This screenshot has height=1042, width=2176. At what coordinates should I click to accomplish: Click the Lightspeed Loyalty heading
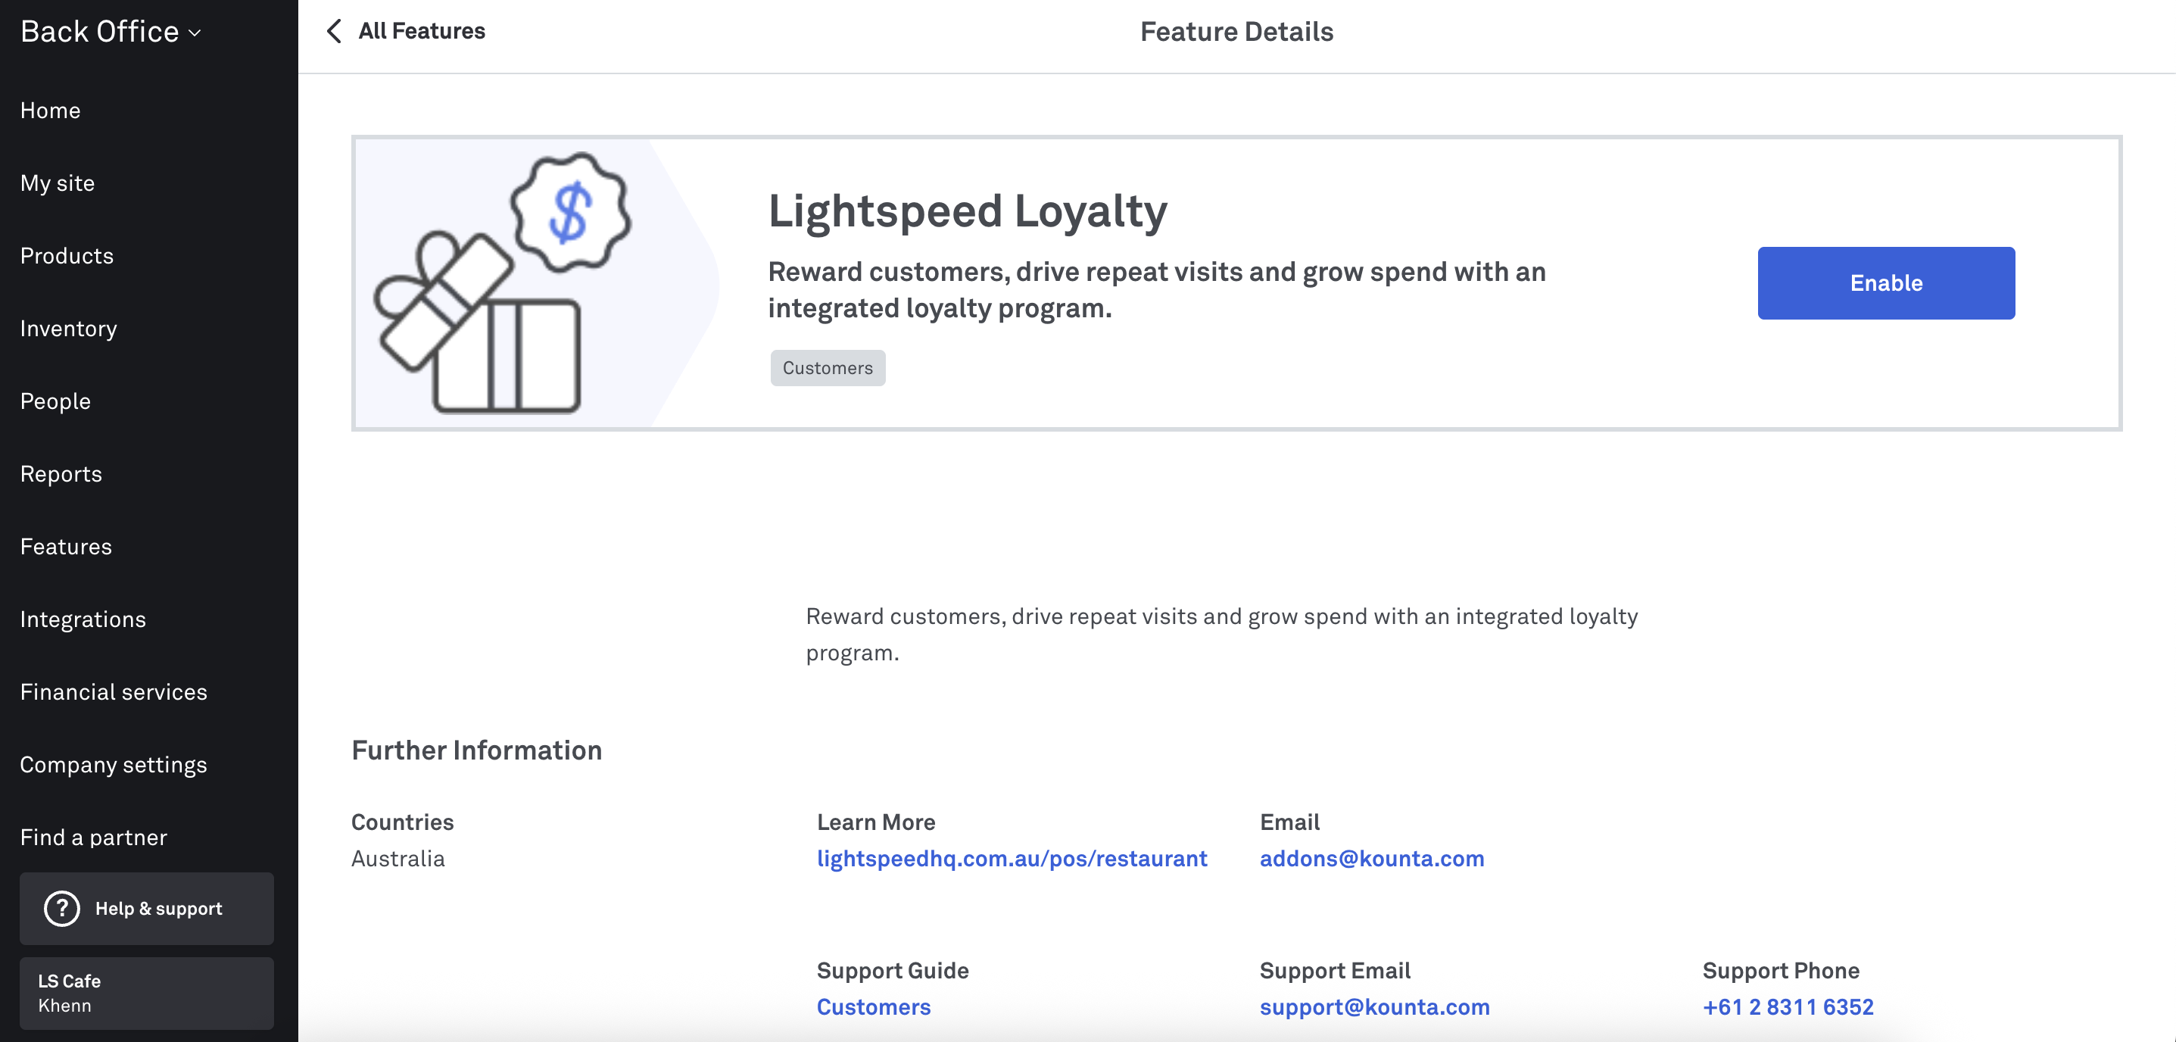(x=967, y=211)
